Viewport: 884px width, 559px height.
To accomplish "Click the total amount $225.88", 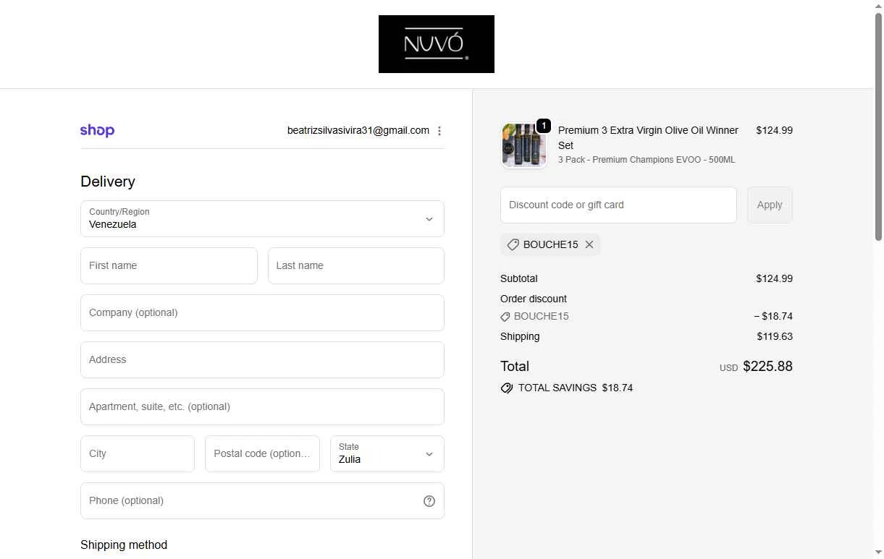I will [767, 366].
